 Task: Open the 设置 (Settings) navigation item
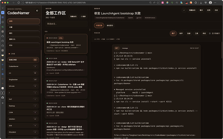click(x=24, y=27)
